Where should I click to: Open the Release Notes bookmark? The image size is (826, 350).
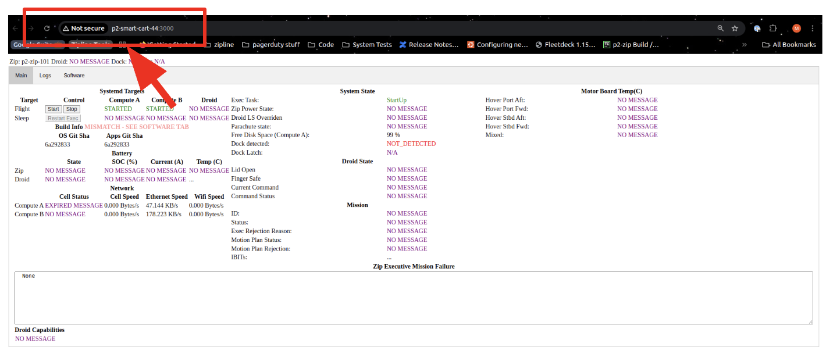tap(429, 44)
